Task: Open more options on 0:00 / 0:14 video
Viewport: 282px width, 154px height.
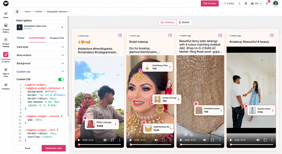Action: [x=272, y=140]
